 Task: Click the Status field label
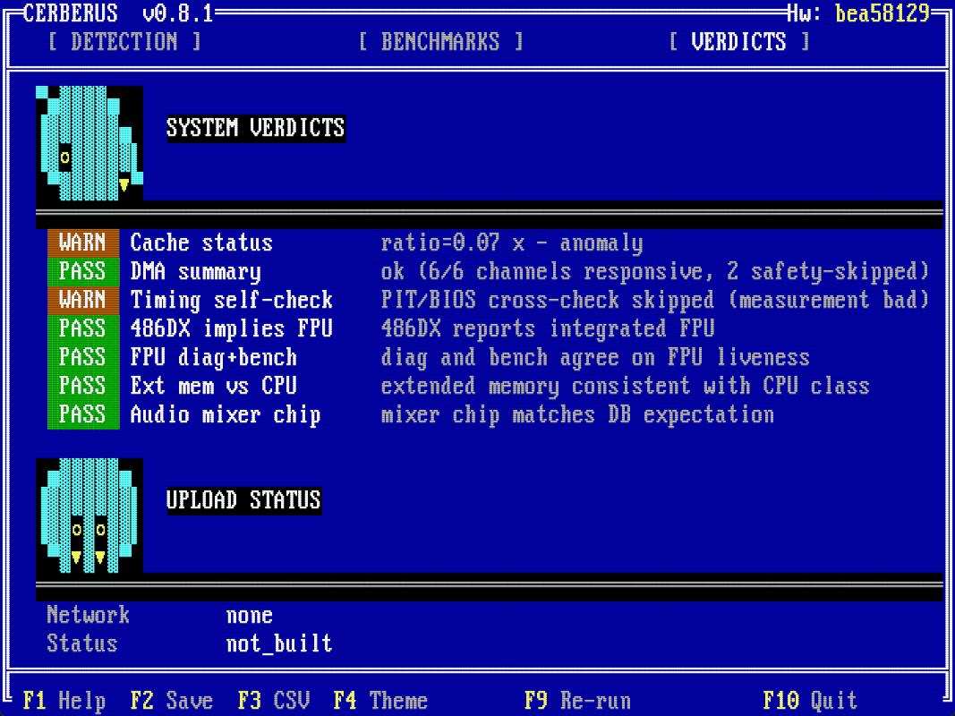[x=82, y=644]
